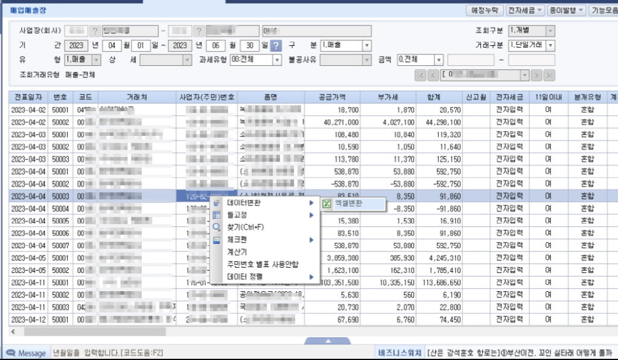Expand the 금액 dropdown showing 0.전체
This screenshot has height=360, width=618.
[x=439, y=60]
